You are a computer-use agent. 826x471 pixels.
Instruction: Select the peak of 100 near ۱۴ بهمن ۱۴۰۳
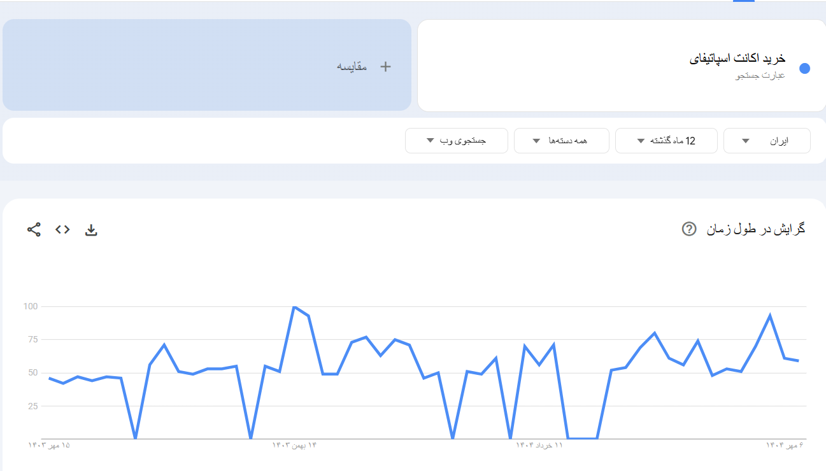[x=294, y=307]
